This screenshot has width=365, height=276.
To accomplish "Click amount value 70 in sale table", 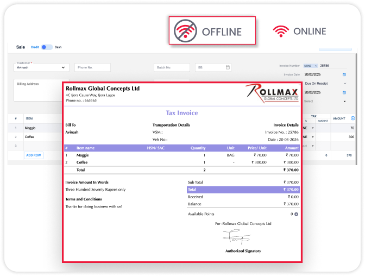I will (352, 128).
